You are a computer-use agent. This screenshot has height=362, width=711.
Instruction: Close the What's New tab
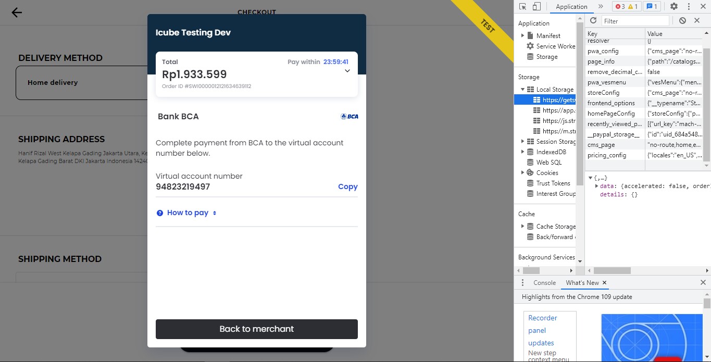pyautogui.click(x=604, y=282)
